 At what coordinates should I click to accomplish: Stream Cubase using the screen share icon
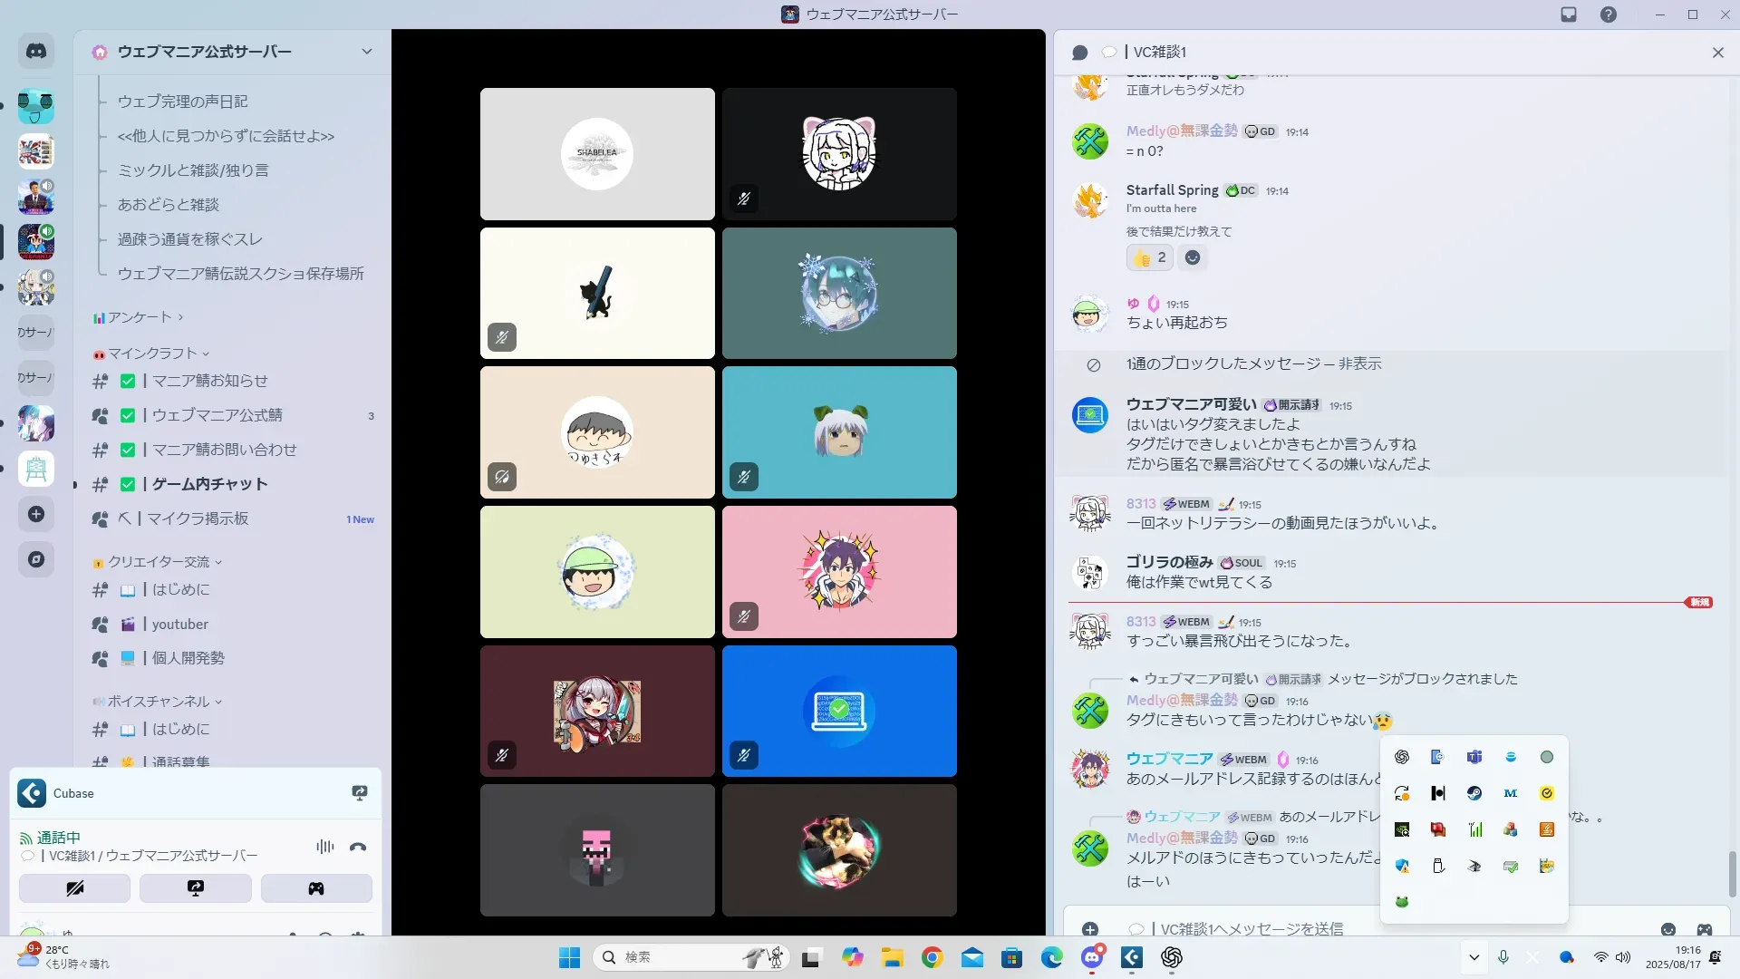[x=360, y=793]
